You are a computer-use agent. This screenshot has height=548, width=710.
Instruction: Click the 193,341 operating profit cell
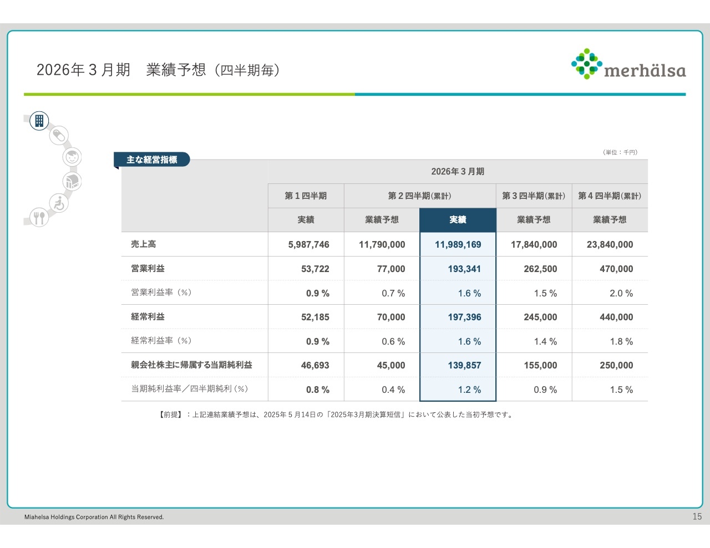[x=464, y=269]
